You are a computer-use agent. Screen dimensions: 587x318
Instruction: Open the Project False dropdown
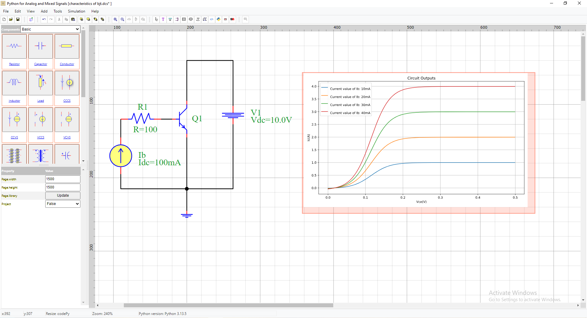tap(63, 204)
